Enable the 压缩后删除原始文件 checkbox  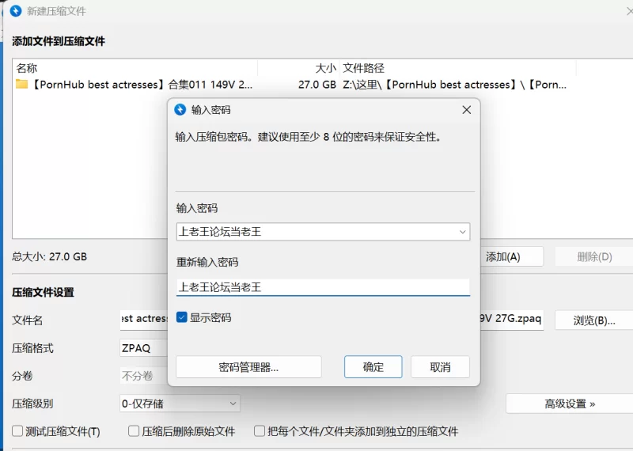click(134, 431)
